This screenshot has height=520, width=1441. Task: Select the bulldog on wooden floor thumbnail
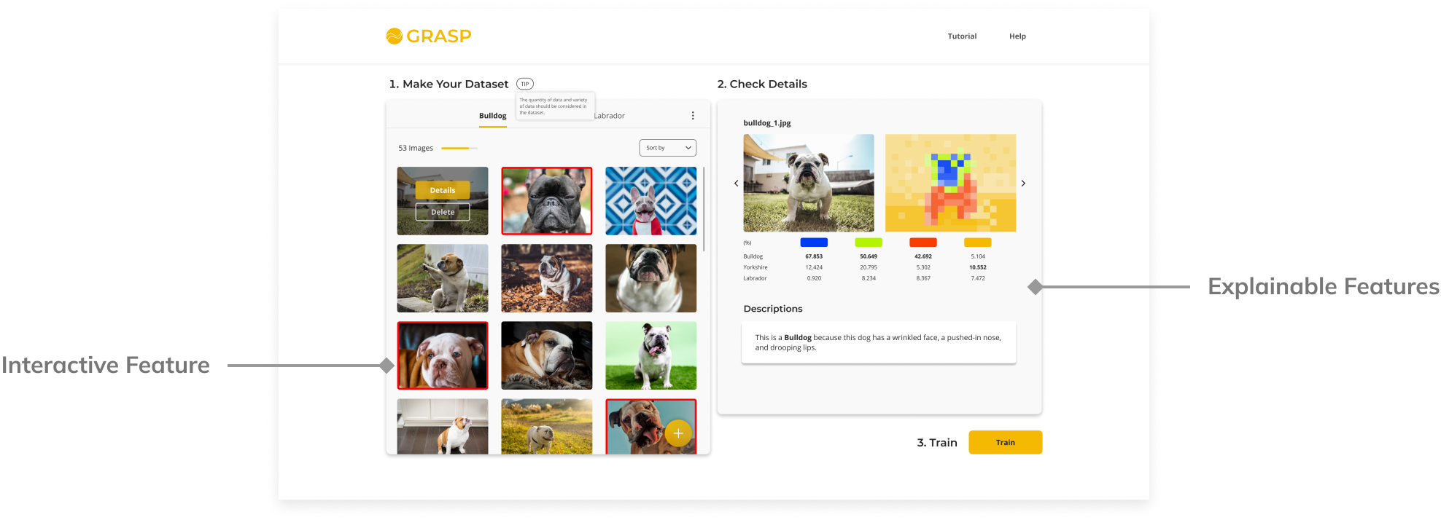443,427
